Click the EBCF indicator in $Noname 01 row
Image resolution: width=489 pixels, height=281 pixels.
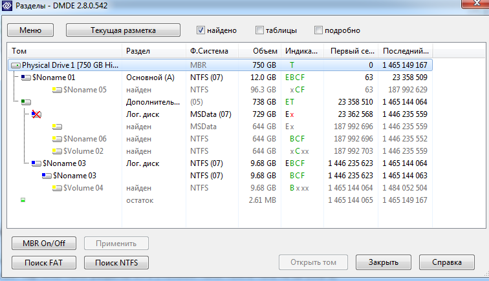coord(295,78)
